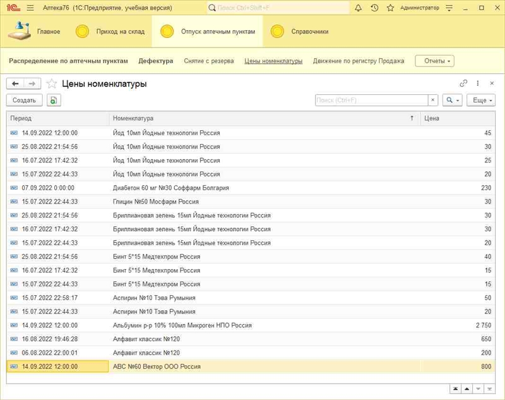Click period 07.09.2022 0:00:00
The height and width of the screenshot is (400, 505).
48,188
